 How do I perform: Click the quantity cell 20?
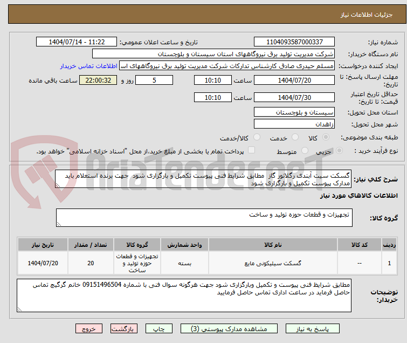coord(91,263)
